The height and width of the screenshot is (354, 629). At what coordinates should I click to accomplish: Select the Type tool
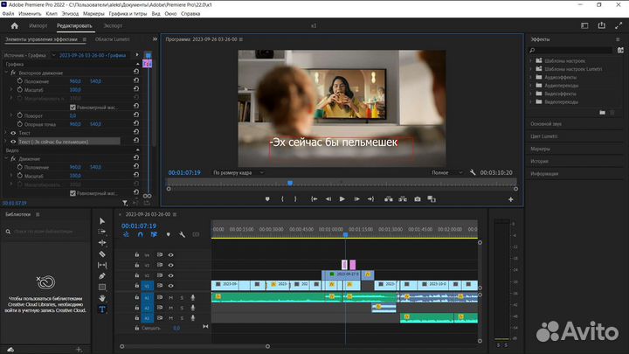pos(102,309)
